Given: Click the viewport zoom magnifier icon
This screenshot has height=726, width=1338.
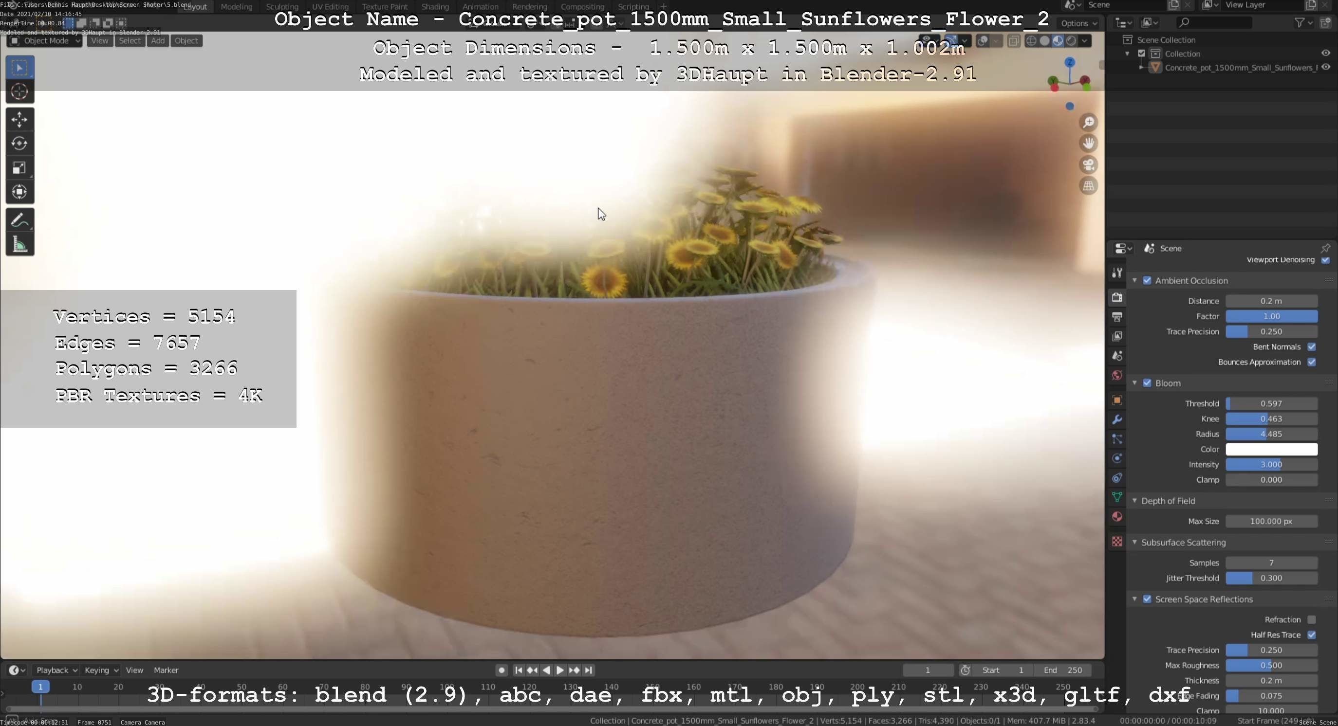Looking at the screenshot, I should click(x=1088, y=123).
